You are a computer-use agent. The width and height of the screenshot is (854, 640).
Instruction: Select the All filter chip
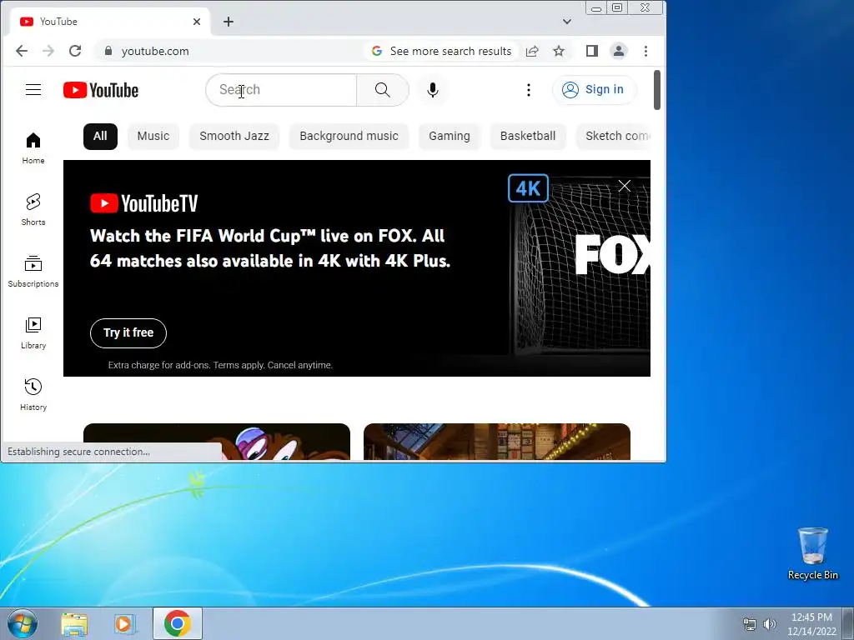pyautogui.click(x=100, y=136)
